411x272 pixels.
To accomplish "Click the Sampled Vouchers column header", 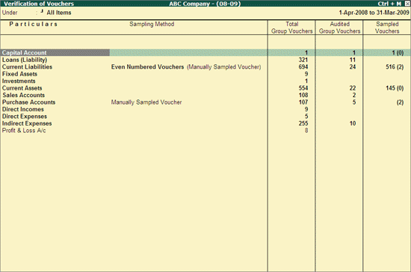I will click(x=387, y=28).
